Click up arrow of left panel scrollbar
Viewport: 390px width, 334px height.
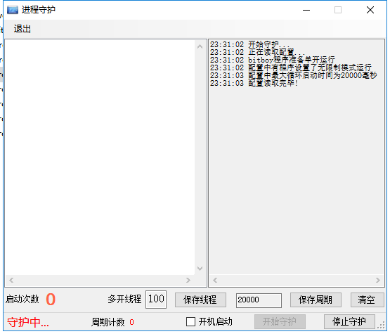tap(200, 46)
